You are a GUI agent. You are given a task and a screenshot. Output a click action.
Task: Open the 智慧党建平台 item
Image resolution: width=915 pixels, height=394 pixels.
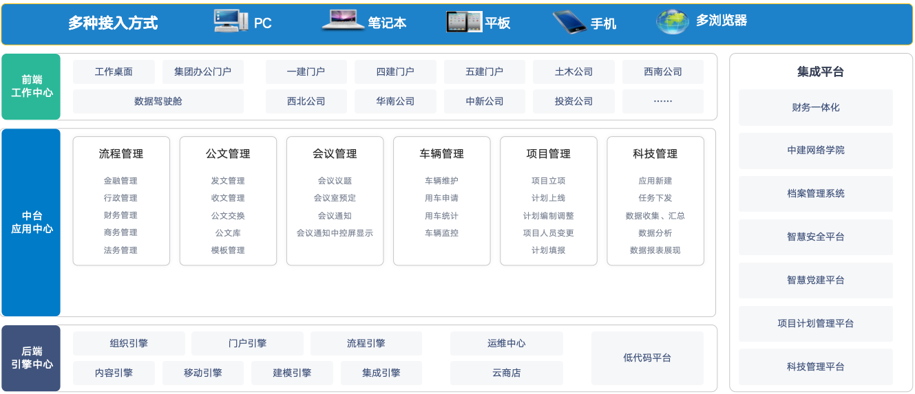pyautogui.click(x=816, y=281)
